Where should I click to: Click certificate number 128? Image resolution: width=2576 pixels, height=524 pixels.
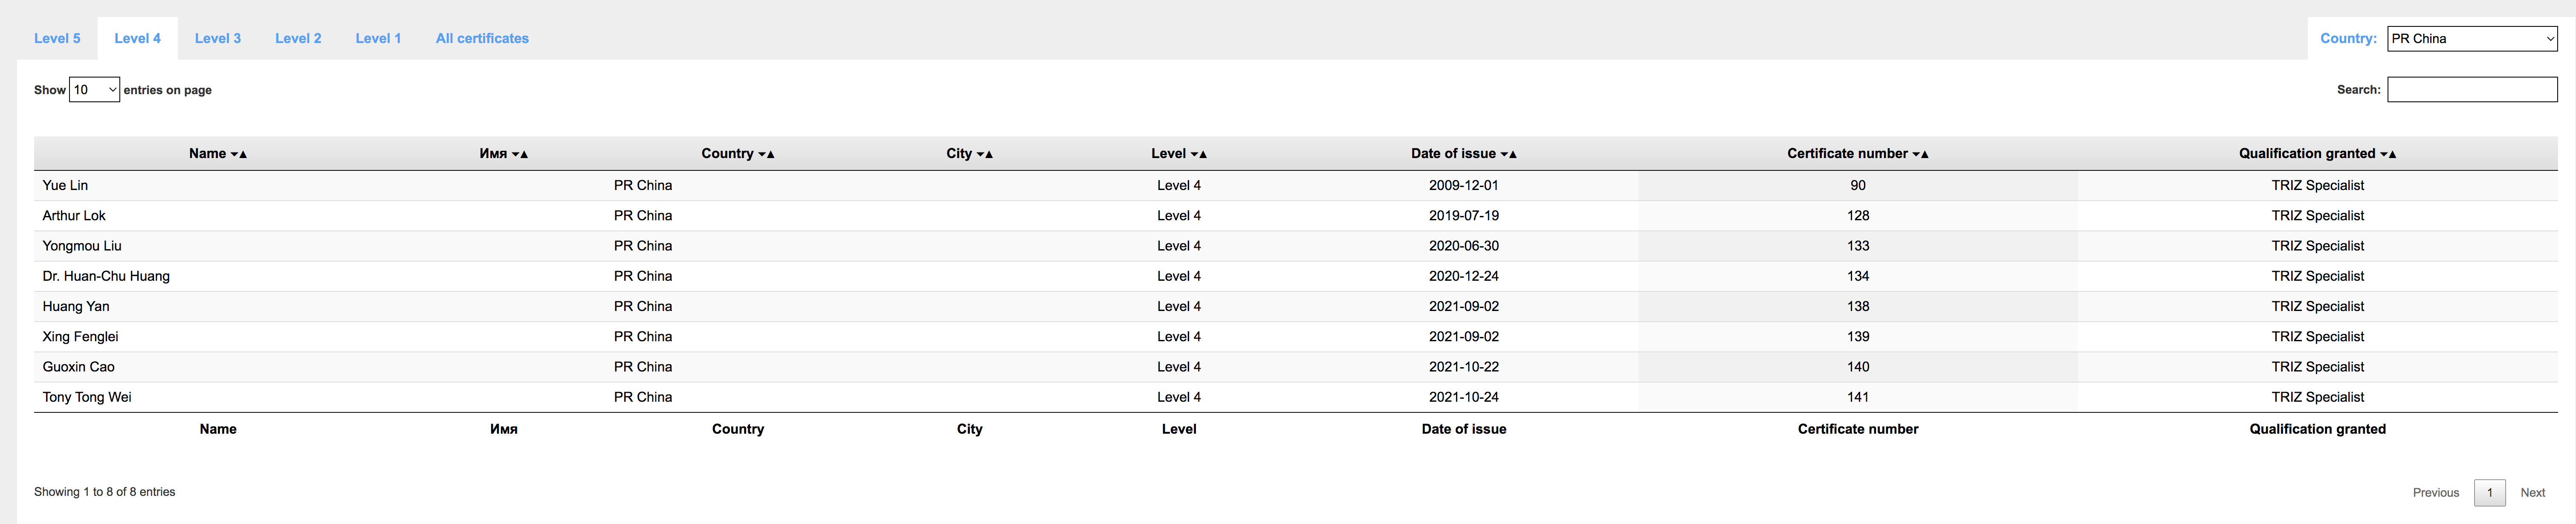[1858, 216]
